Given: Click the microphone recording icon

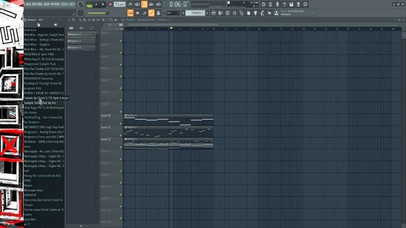Looking at the screenshot, I should pyautogui.click(x=277, y=4).
